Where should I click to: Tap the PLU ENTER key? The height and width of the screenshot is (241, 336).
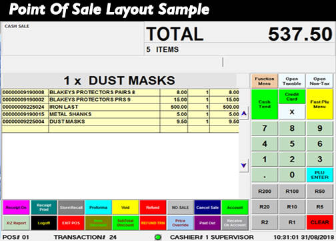(x=319, y=175)
